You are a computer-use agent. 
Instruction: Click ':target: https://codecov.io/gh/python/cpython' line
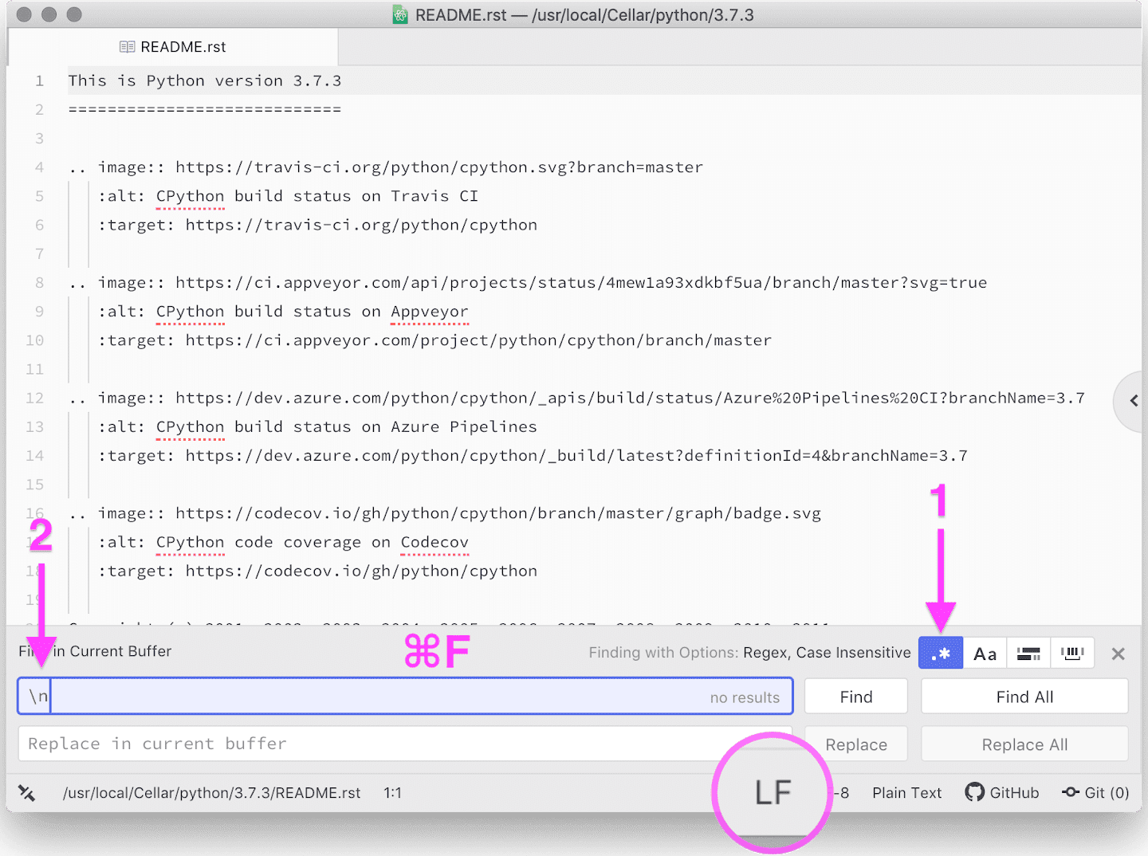(317, 571)
